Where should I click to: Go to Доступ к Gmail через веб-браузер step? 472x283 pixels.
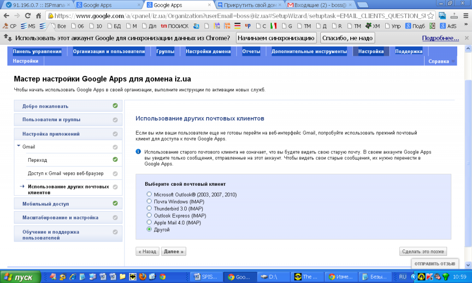pos(65,173)
